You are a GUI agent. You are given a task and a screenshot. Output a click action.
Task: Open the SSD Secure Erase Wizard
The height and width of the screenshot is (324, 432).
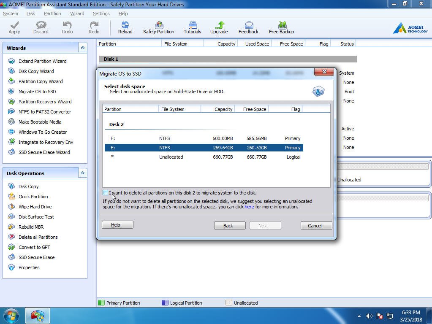pyautogui.click(x=44, y=152)
